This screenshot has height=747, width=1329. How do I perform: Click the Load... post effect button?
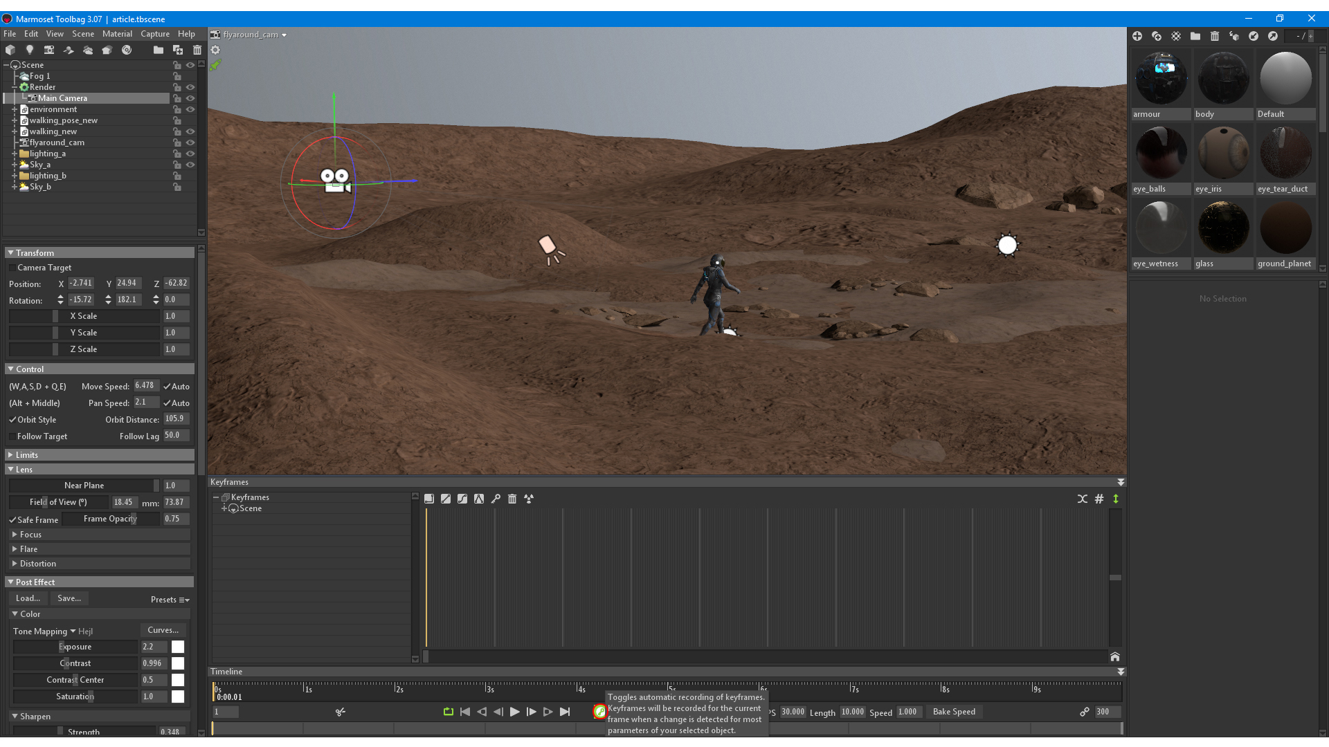coord(28,598)
